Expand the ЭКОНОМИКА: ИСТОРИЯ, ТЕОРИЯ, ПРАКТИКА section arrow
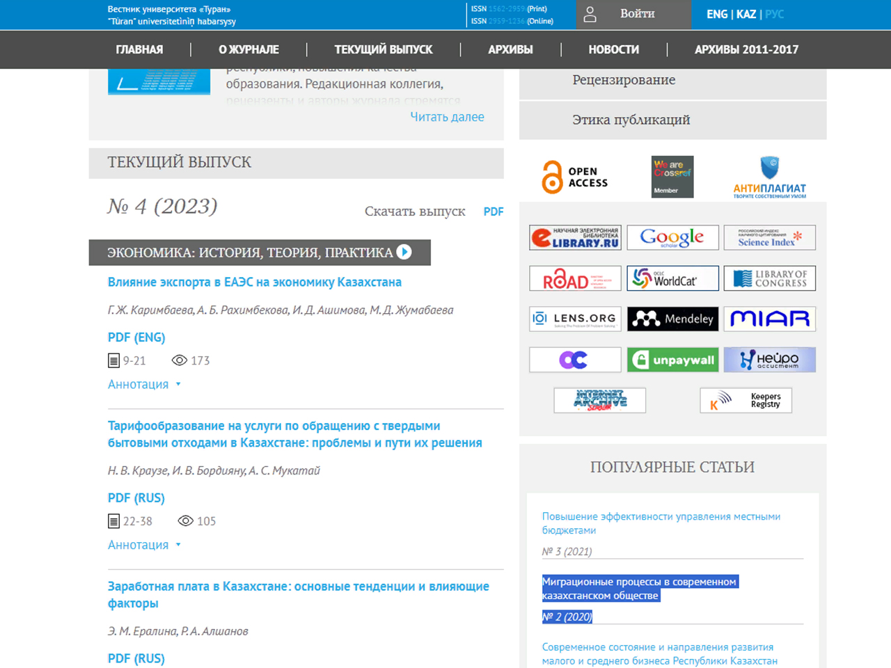The image size is (891, 668). point(404,252)
